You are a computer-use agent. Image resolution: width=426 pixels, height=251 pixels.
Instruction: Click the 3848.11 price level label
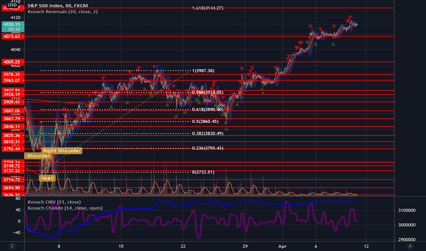tap(13, 126)
